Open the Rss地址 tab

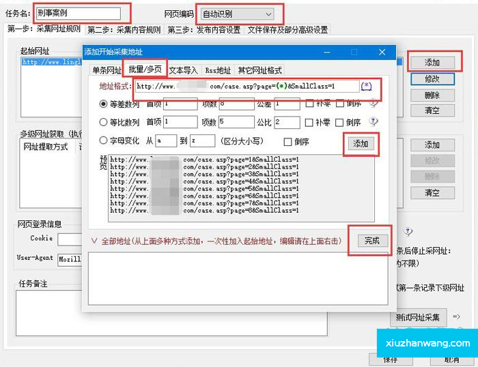tap(218, 70)
